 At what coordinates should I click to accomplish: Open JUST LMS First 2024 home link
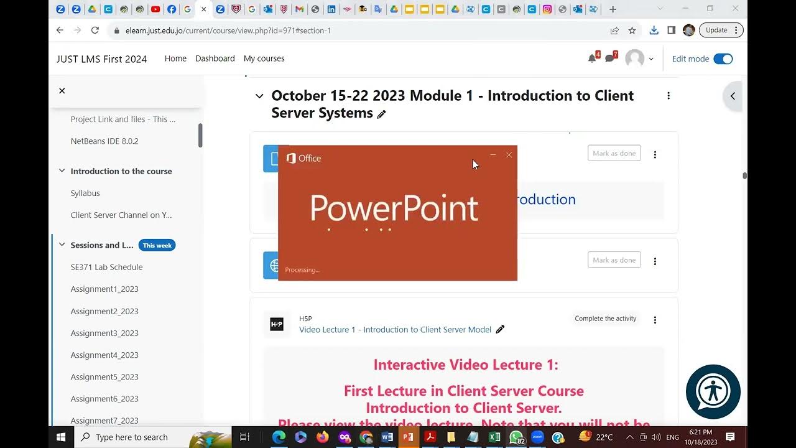pyautogui.click(x=102, y=59)
